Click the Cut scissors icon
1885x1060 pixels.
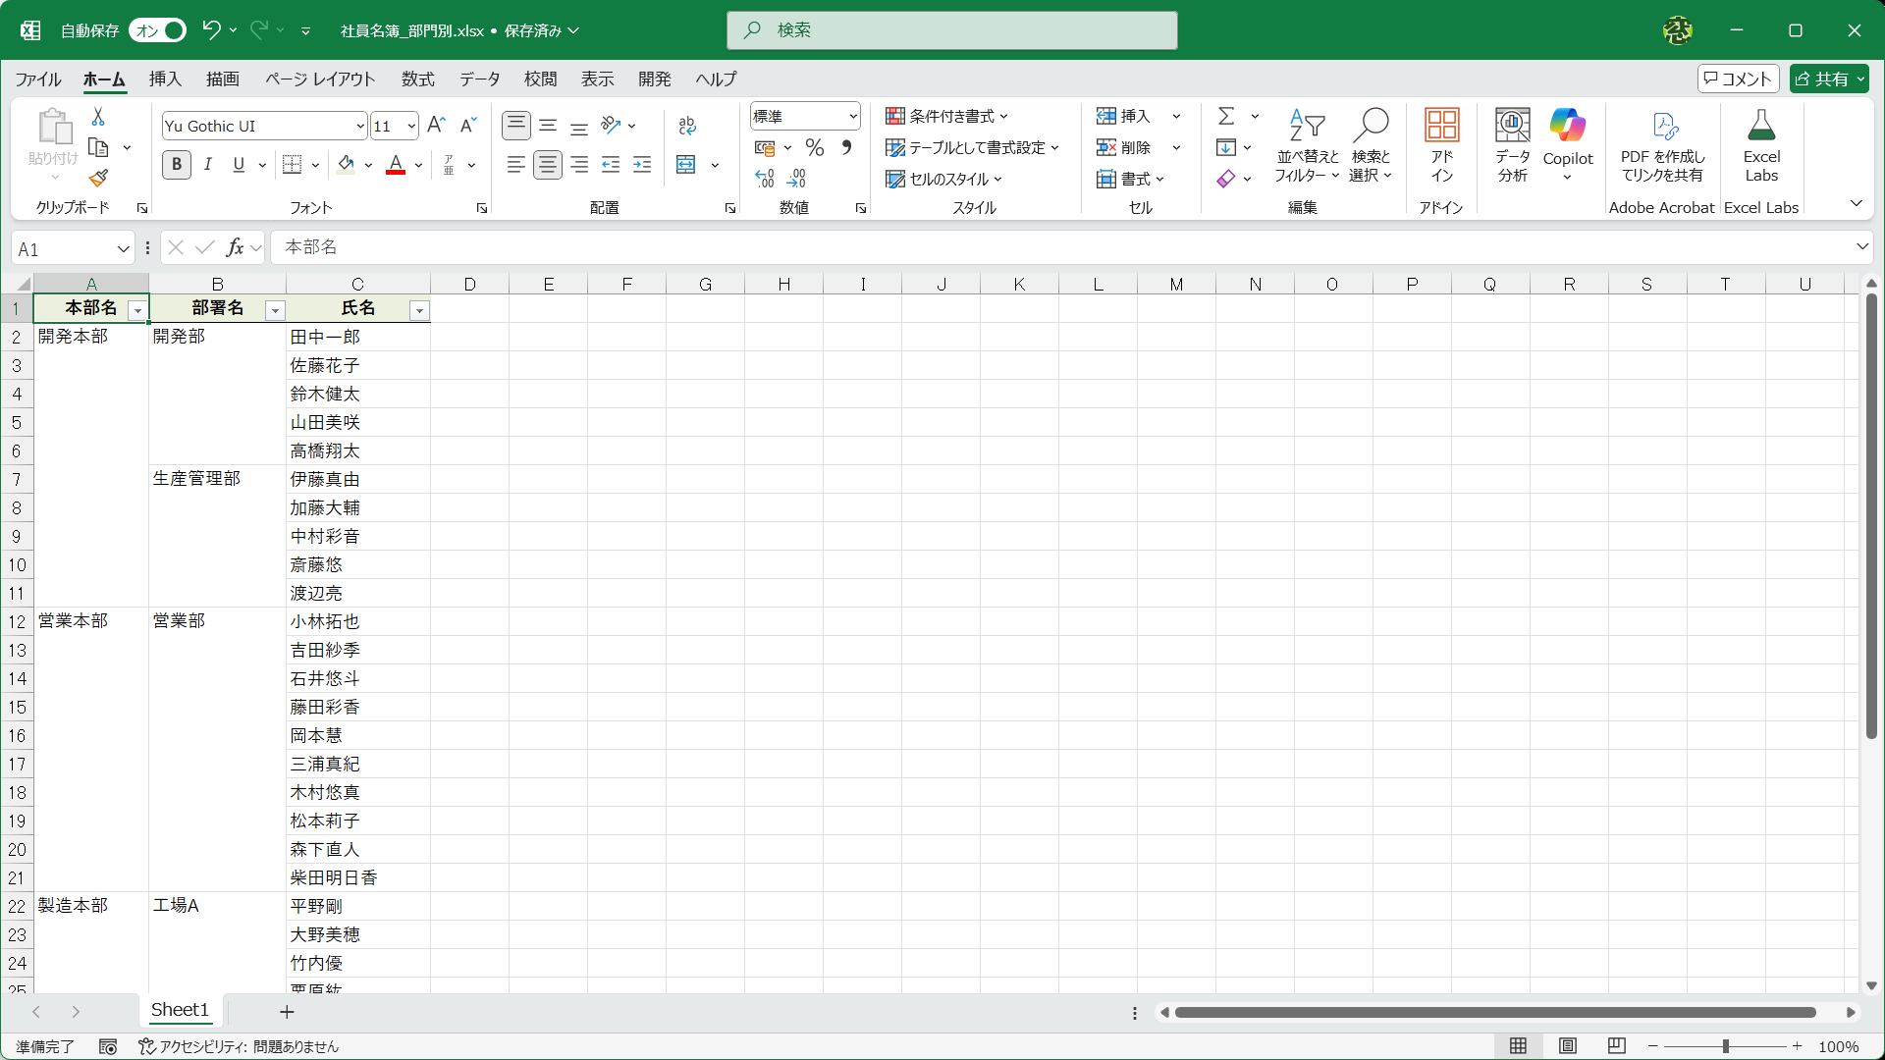98,117
